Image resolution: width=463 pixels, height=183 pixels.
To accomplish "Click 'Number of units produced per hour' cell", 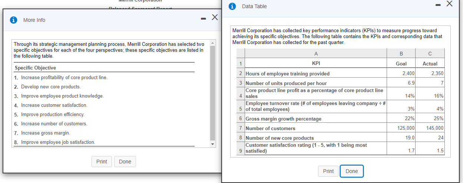I will [x=316, y=83].
